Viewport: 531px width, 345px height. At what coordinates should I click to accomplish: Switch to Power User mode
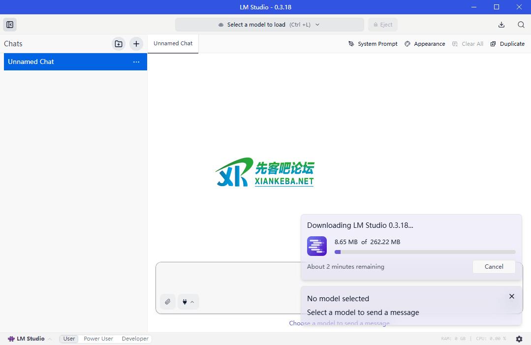pyautogui.click(x=98, y=339)
